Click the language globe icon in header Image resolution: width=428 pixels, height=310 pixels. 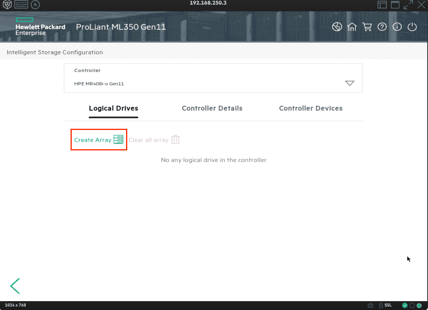tap(337, 27)
